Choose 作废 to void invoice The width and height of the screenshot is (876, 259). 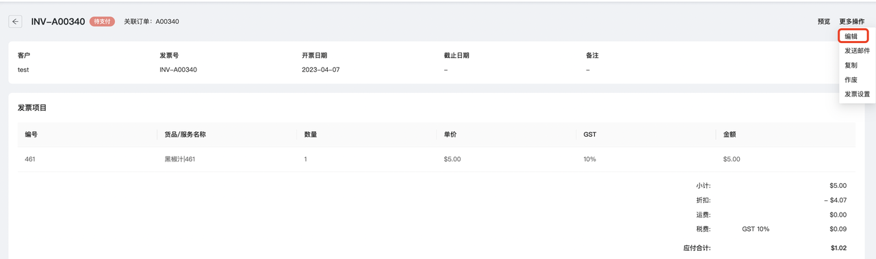click(851, 80)
